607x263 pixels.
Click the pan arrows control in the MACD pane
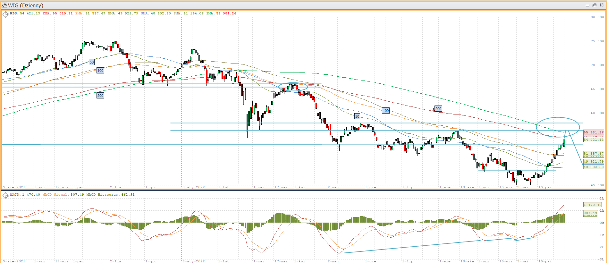point(5,195)
